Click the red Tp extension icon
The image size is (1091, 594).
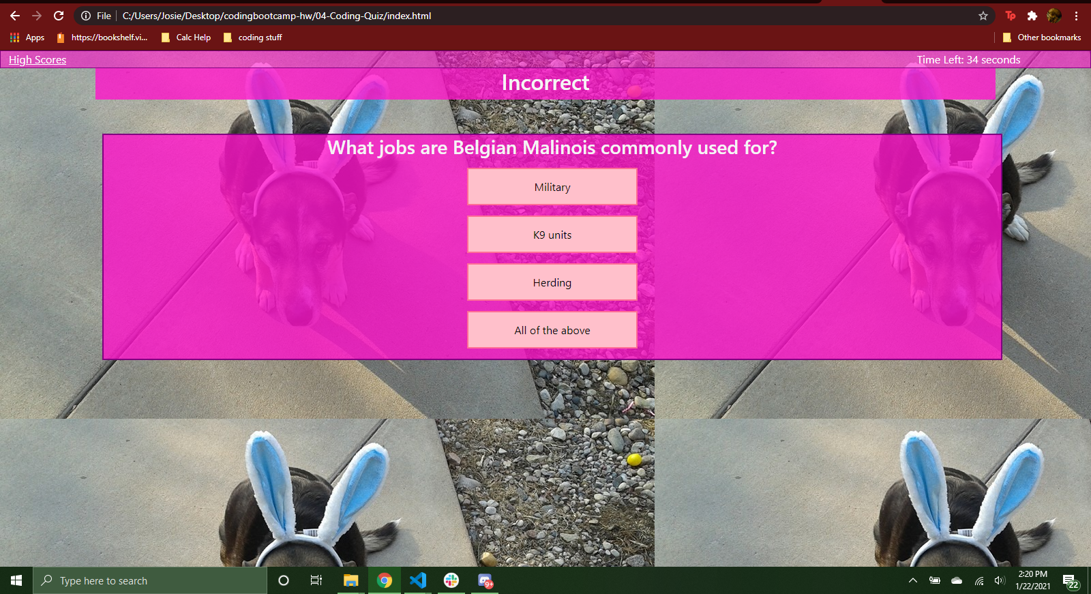coord(1011,16)
